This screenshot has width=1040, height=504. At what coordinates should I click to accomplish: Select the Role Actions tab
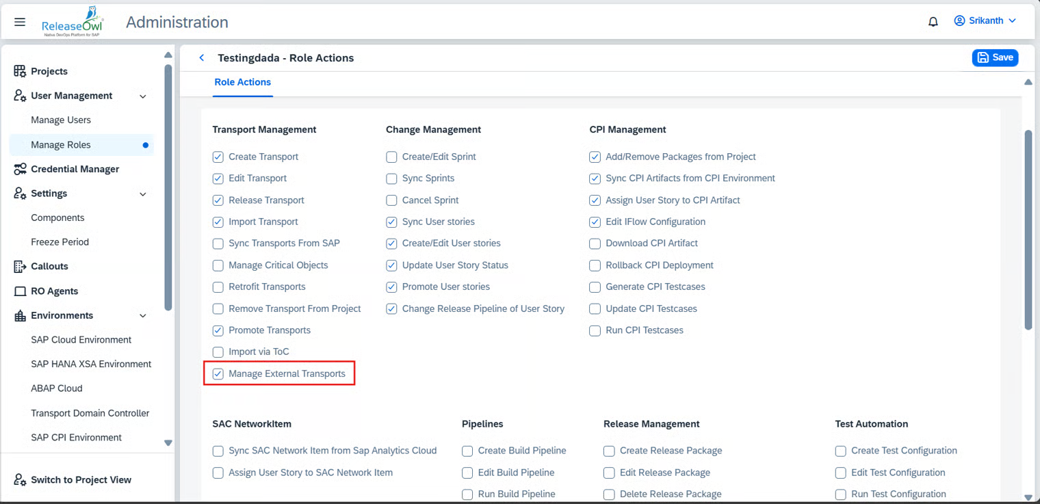point(242,82)
